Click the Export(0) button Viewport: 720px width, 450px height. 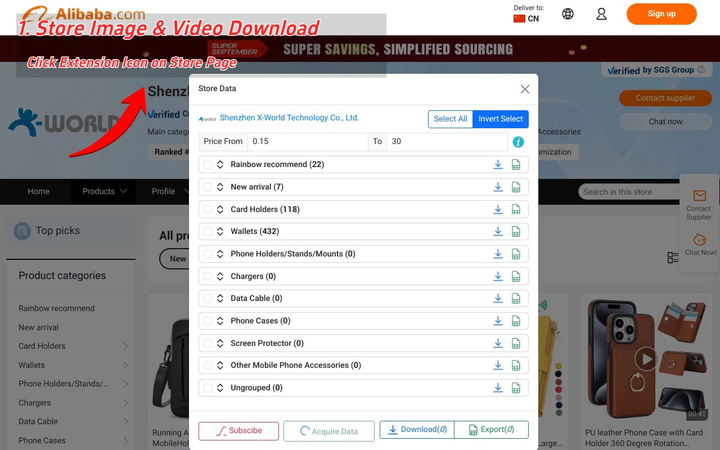pos(492,430)
